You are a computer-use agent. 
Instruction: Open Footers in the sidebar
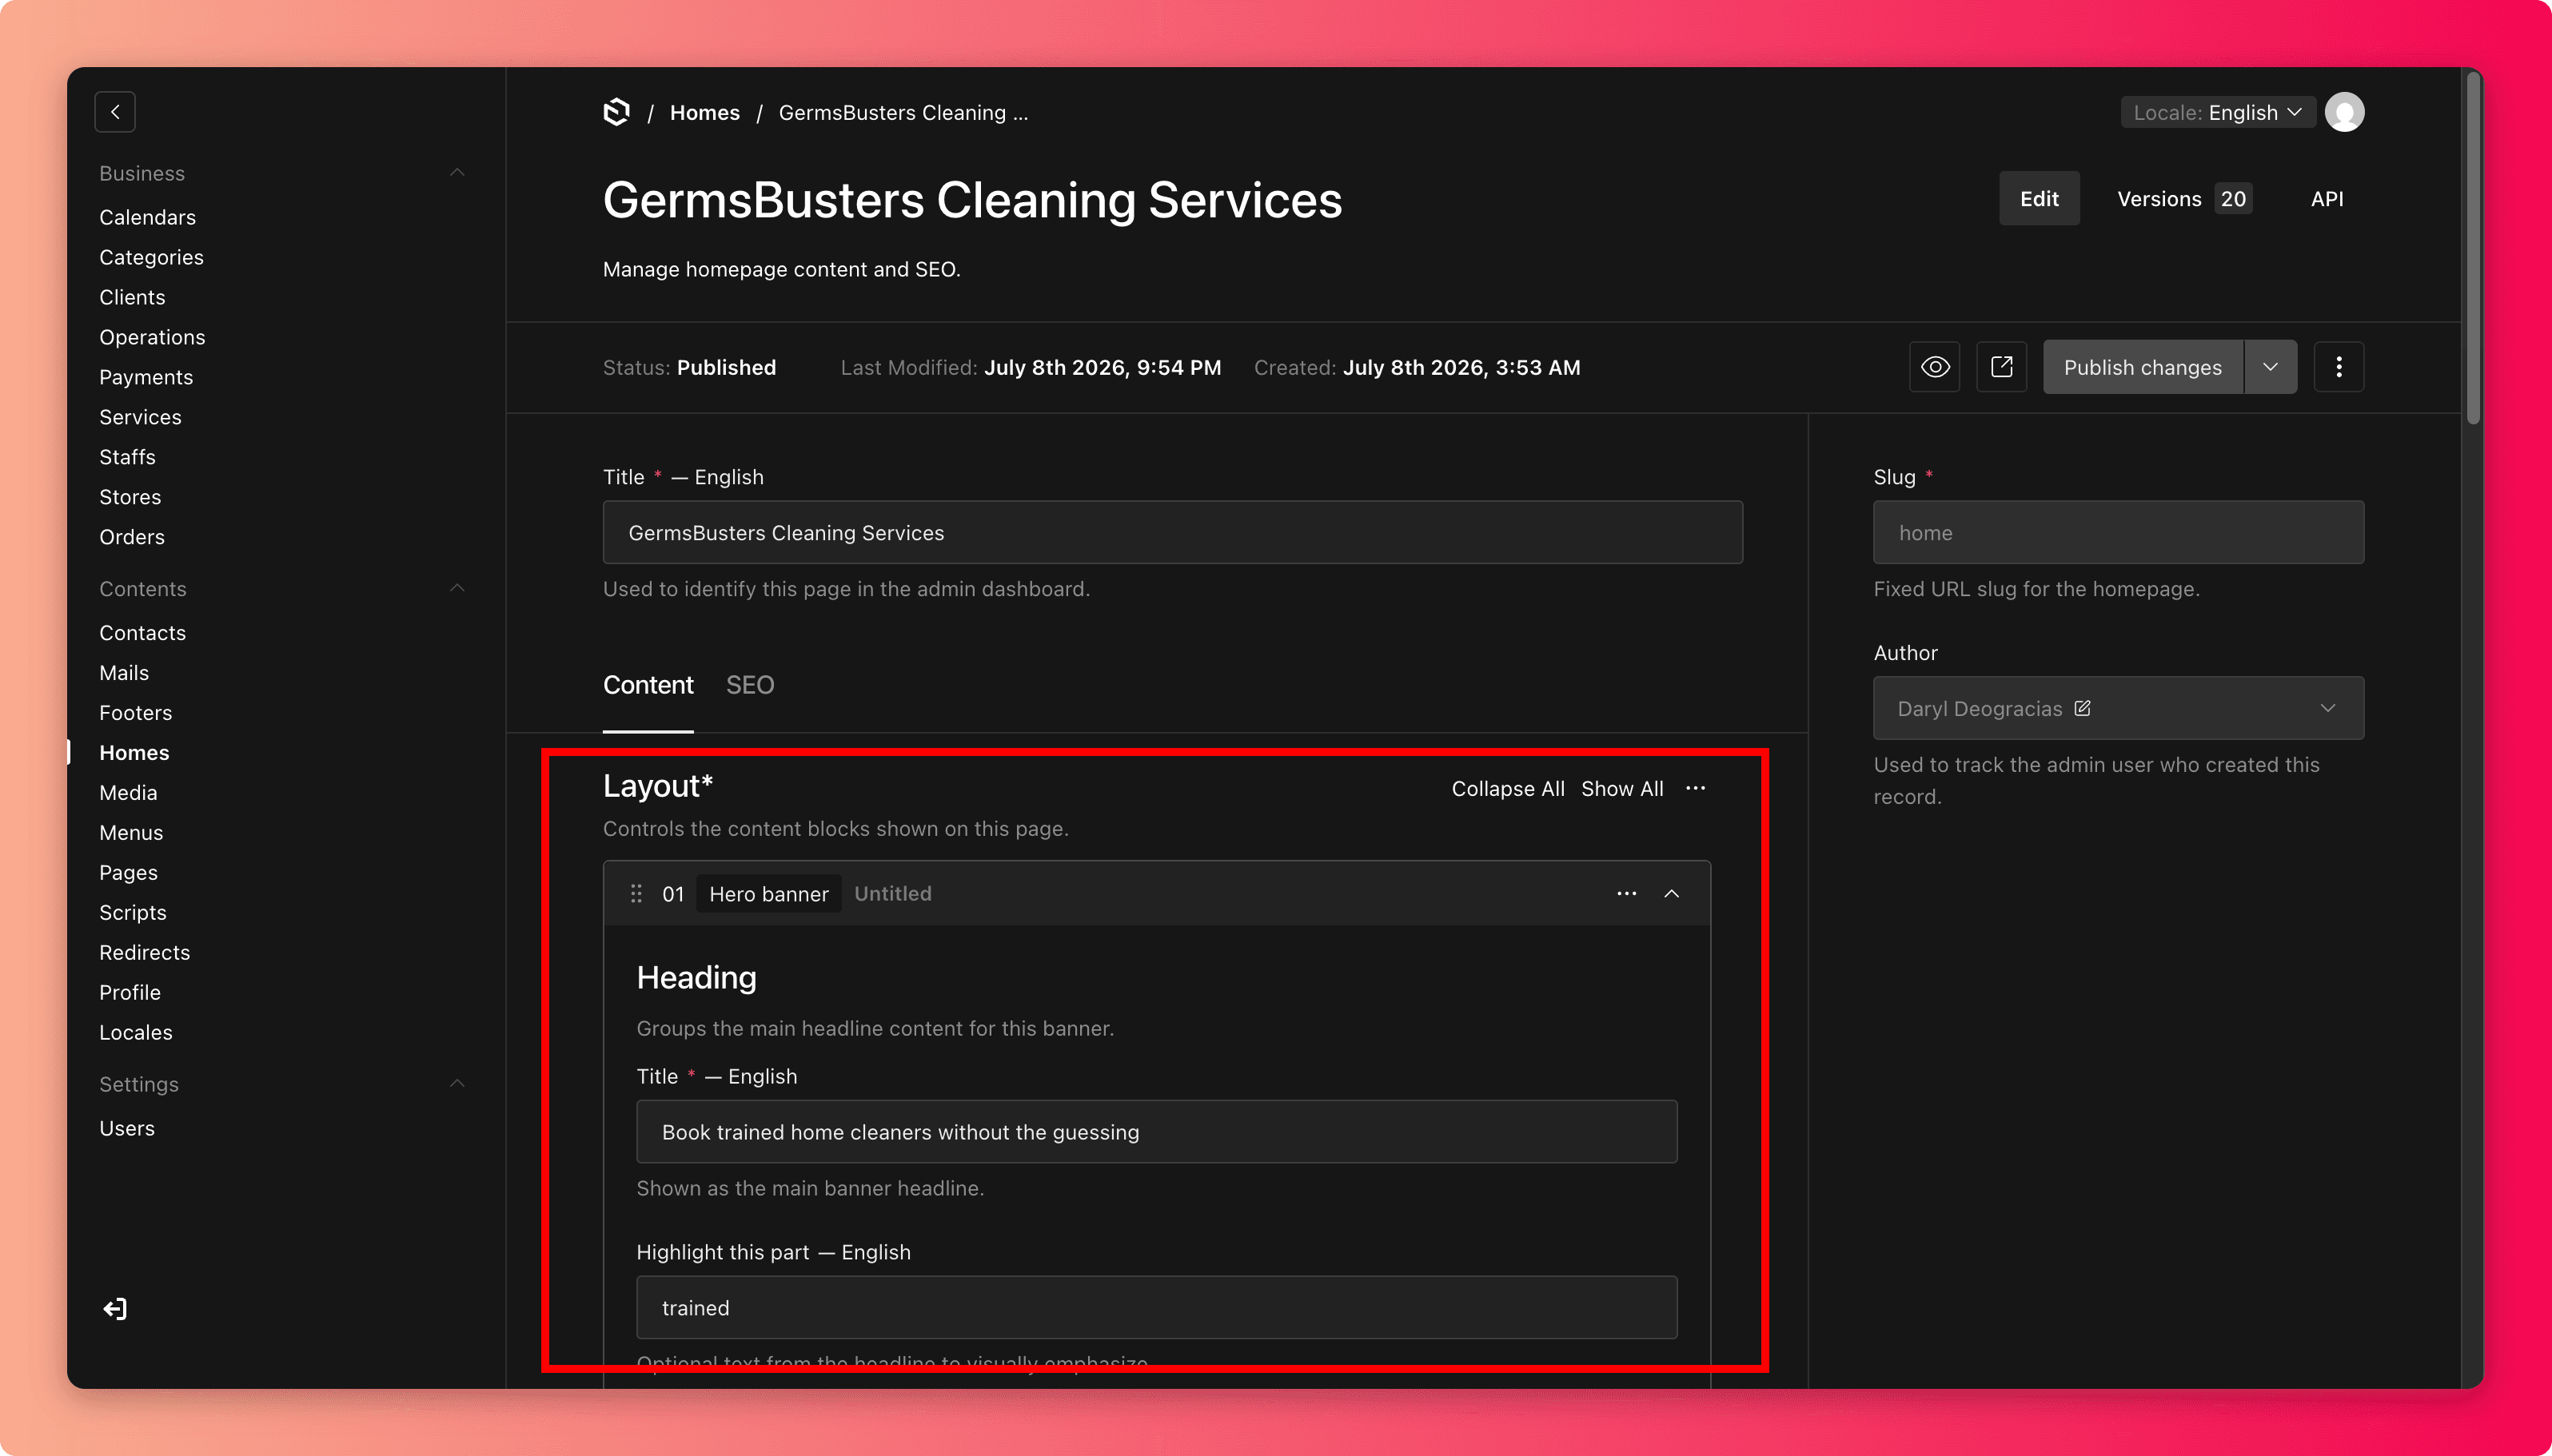tap(136, 713)
